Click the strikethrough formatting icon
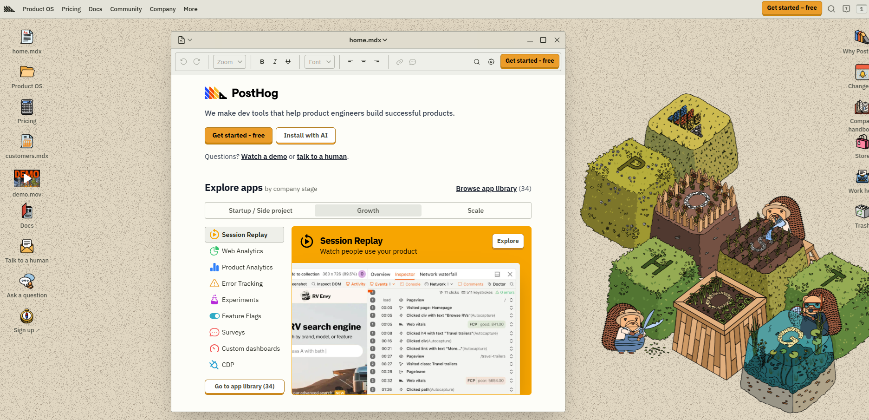 [288, 62]
